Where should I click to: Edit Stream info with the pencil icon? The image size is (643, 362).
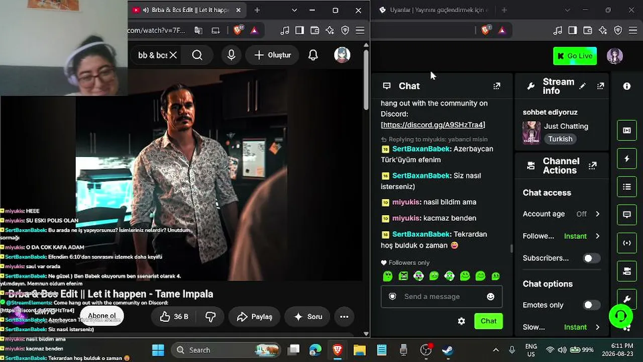[x=582, y=86]
